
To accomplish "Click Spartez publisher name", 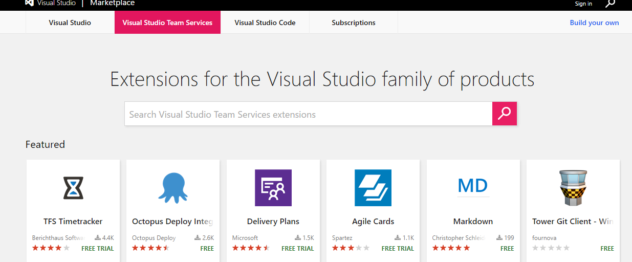I will point(342,238).
